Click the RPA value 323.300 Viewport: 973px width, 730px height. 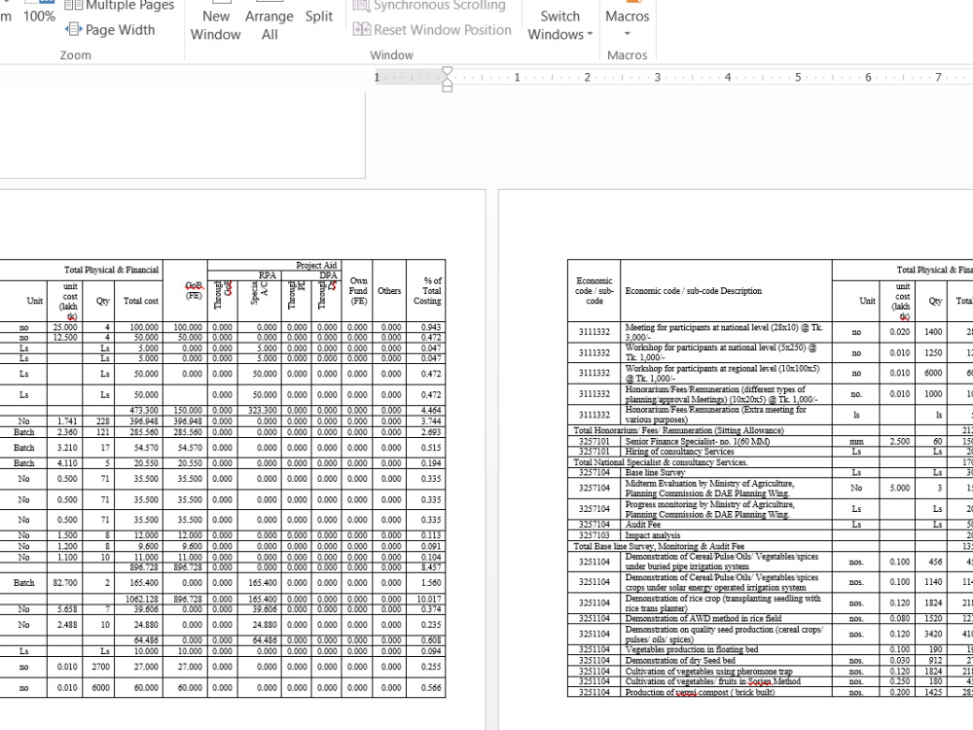262,411
